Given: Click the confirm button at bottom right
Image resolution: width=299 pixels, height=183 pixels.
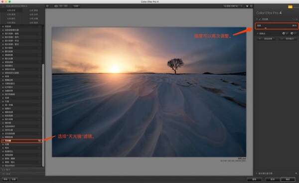Looking at the screenshot, I should click(288, 180).
